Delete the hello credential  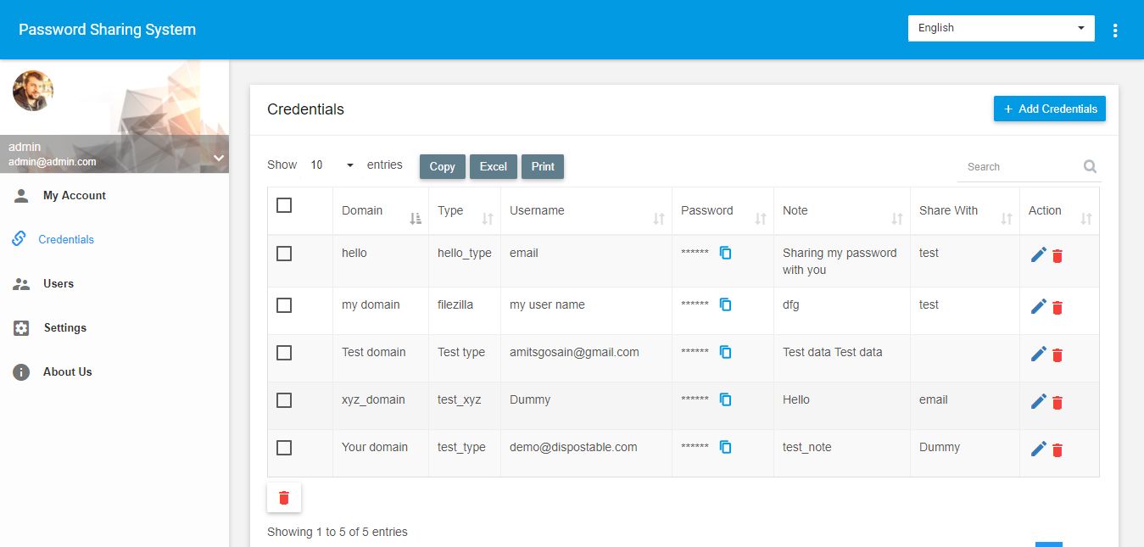(1057, 256)
